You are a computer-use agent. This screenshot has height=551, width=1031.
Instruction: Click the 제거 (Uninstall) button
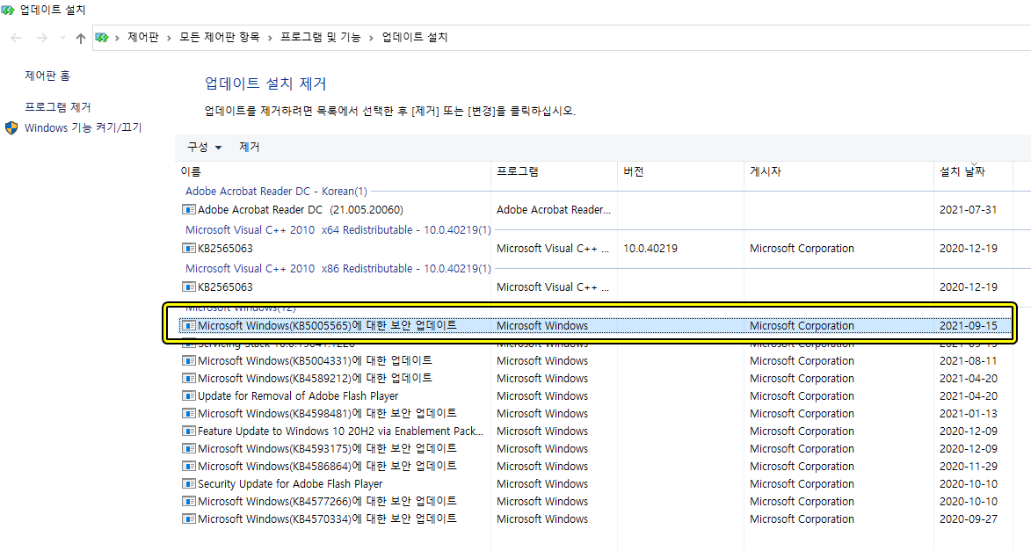[249, 147]
